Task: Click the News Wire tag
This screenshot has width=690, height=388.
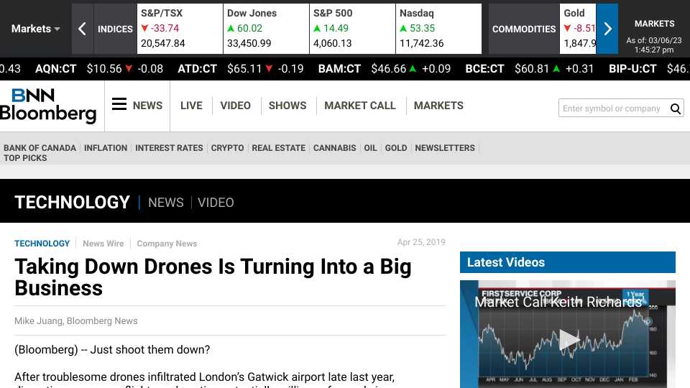Action: 103,244
